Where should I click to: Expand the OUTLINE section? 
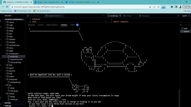tap(14, 103)
